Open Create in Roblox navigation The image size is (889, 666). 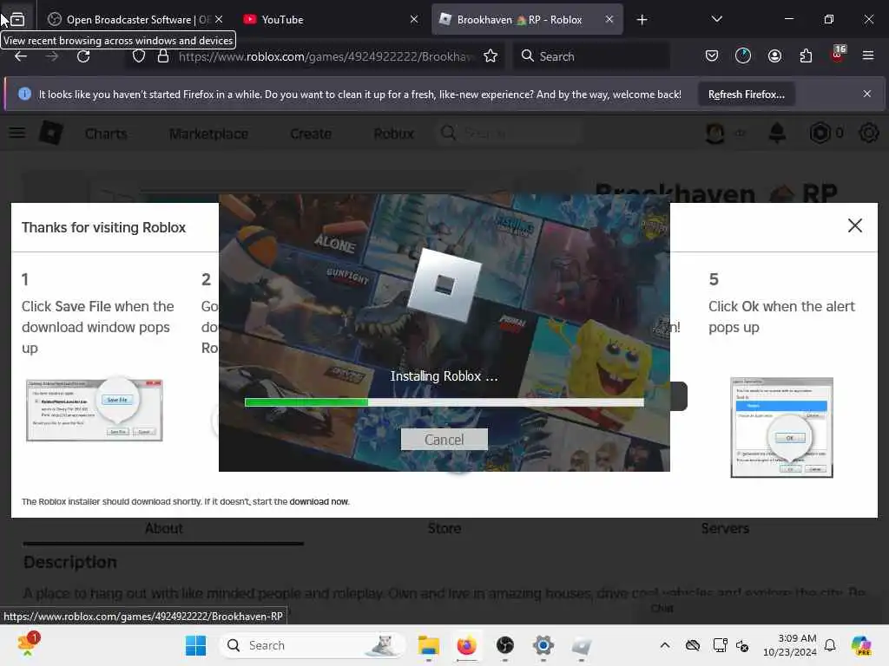(311, 134)
